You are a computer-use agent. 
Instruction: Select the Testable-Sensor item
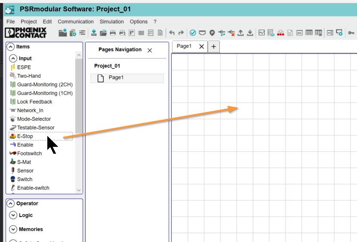(x=32, y=127)
